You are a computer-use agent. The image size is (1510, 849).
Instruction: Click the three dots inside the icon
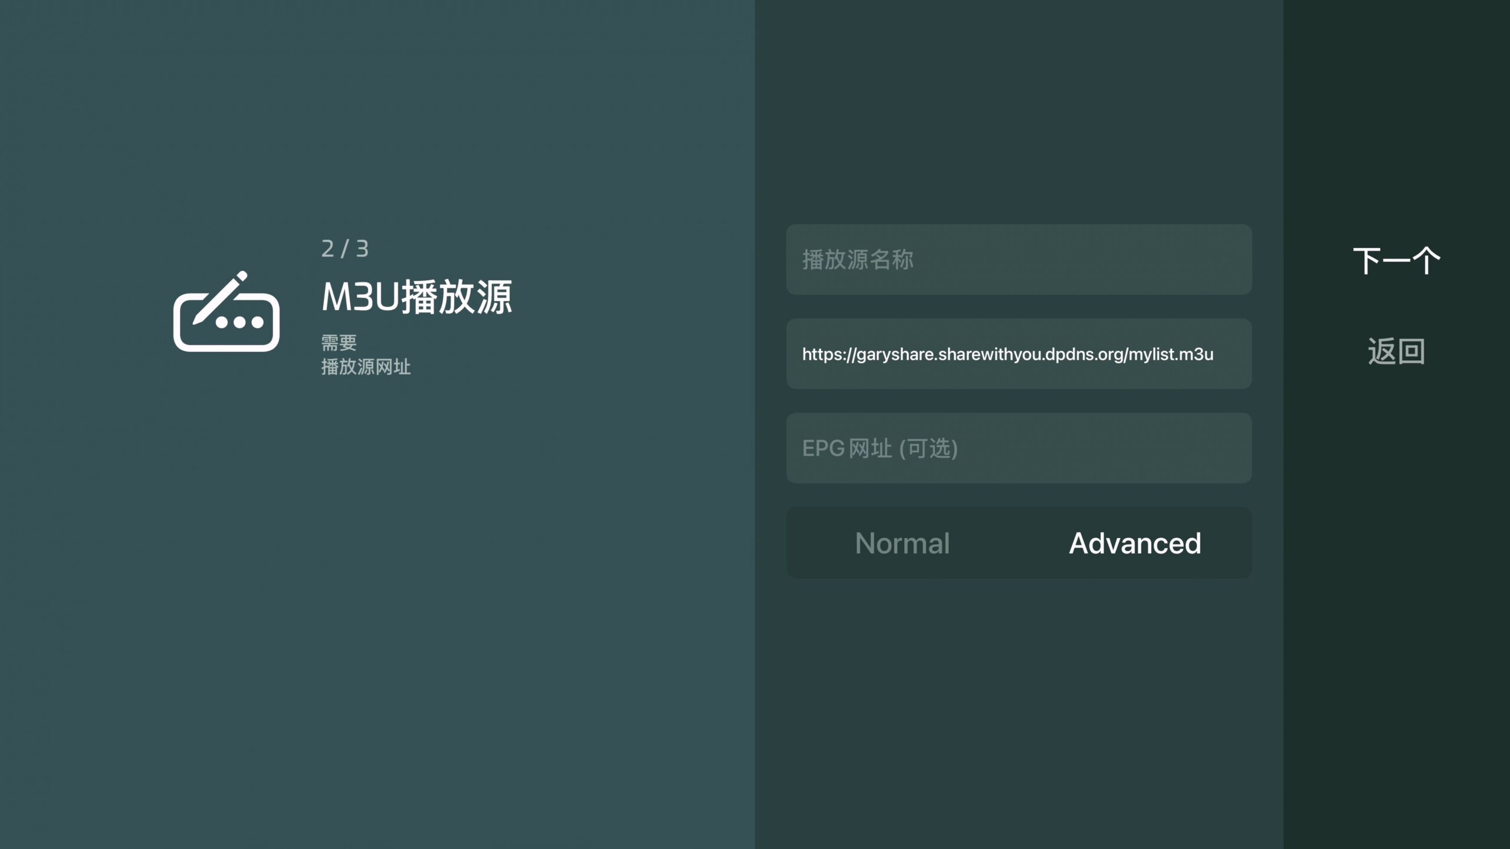coord(239,323)
